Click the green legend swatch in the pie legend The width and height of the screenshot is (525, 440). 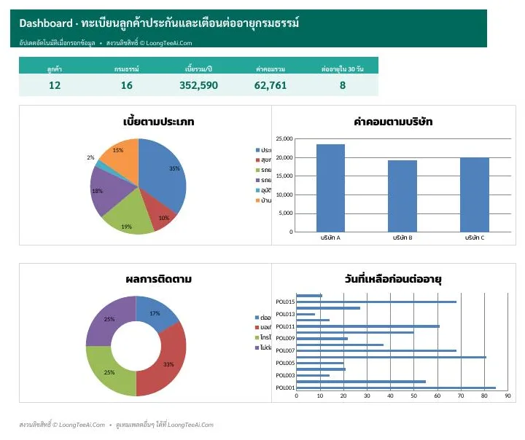pos(258,170)
